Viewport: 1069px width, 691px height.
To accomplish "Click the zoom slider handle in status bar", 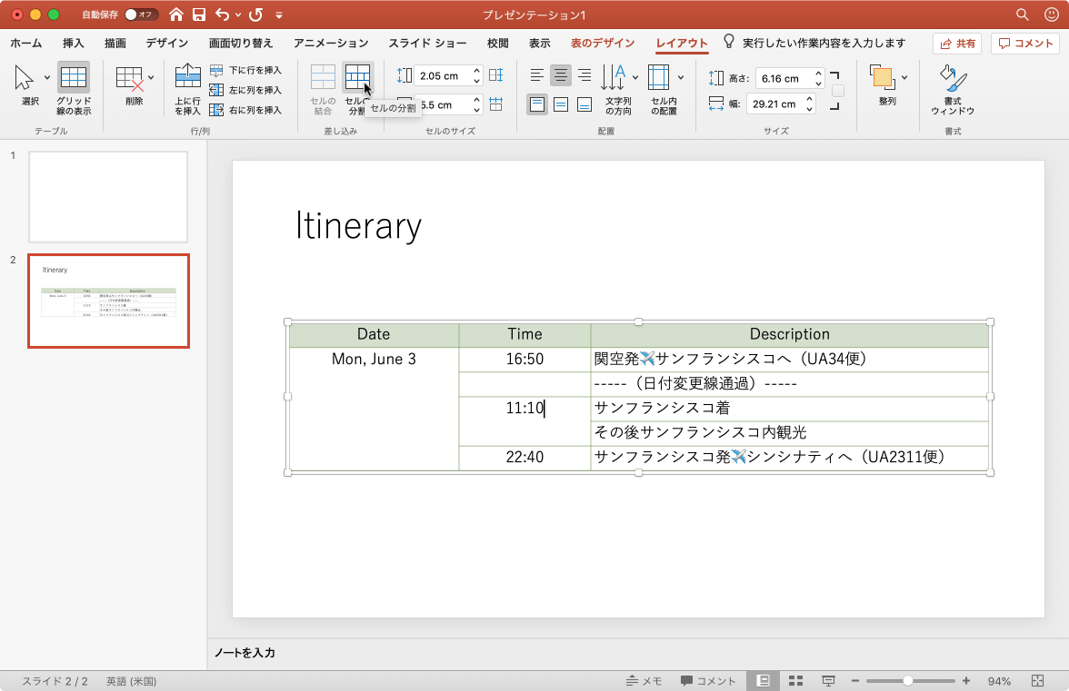I will coord(907,681).
